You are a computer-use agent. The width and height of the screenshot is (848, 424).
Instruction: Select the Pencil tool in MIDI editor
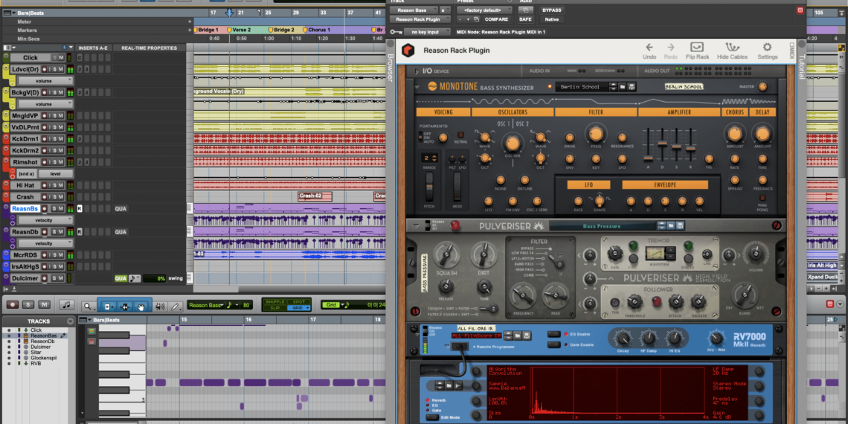point(176,305)
